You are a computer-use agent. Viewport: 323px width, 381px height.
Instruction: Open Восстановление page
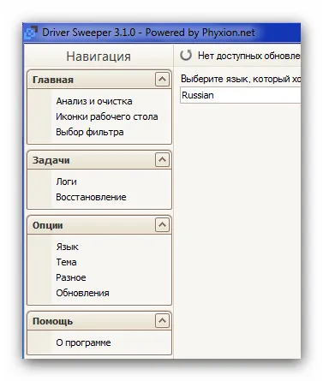point(91,197)
